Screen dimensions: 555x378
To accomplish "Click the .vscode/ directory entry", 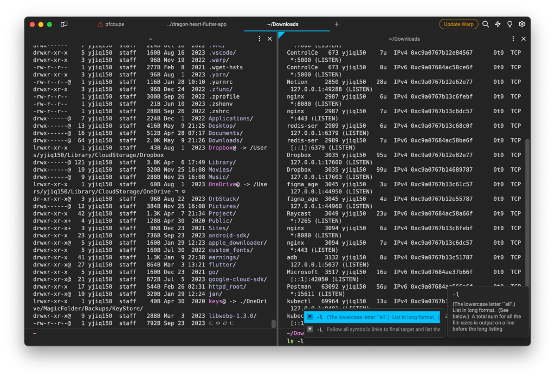I will click(x=222, y=53).
